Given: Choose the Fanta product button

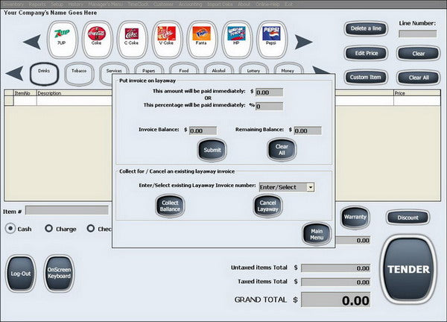Looking at the screenshot, I should [202, 40].
